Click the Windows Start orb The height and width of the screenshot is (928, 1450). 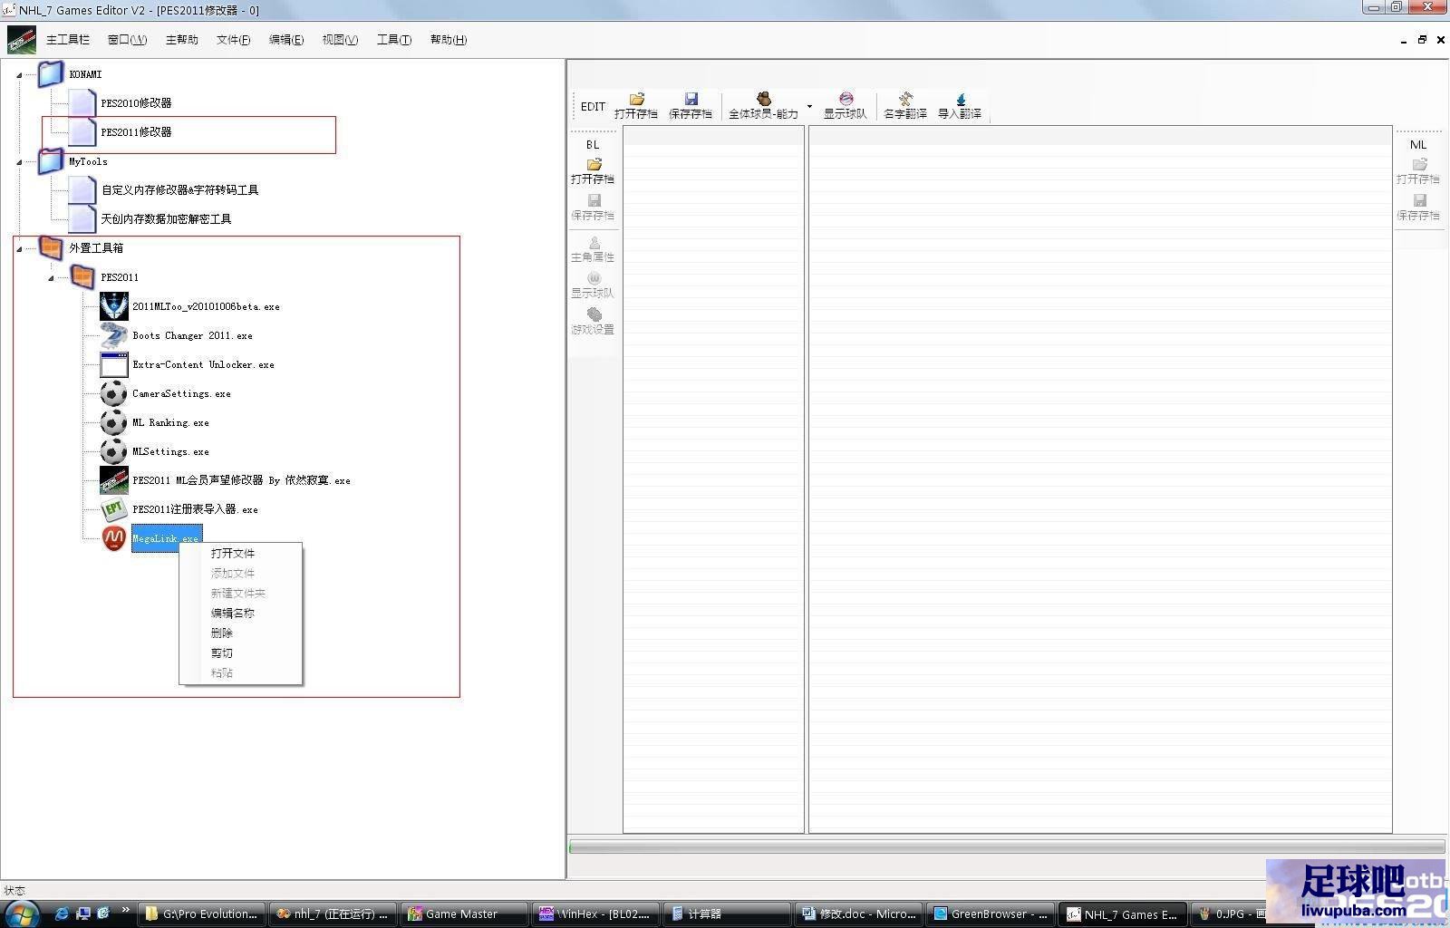[22, 913]
